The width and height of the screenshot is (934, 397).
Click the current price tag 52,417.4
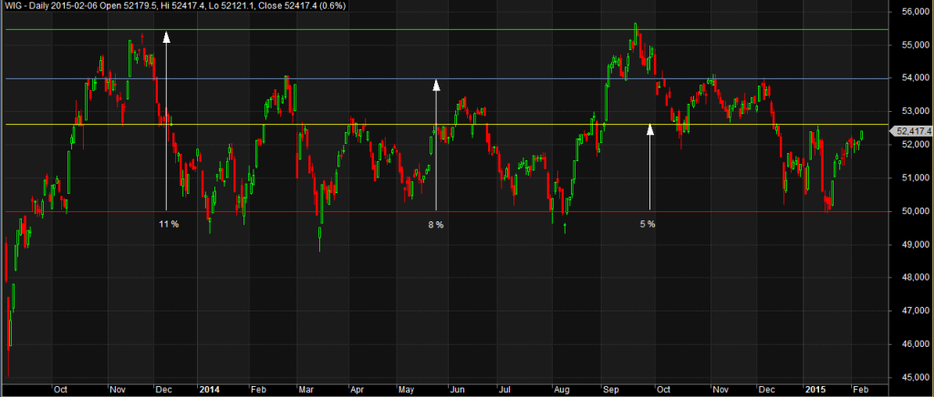tap(912, 131)
